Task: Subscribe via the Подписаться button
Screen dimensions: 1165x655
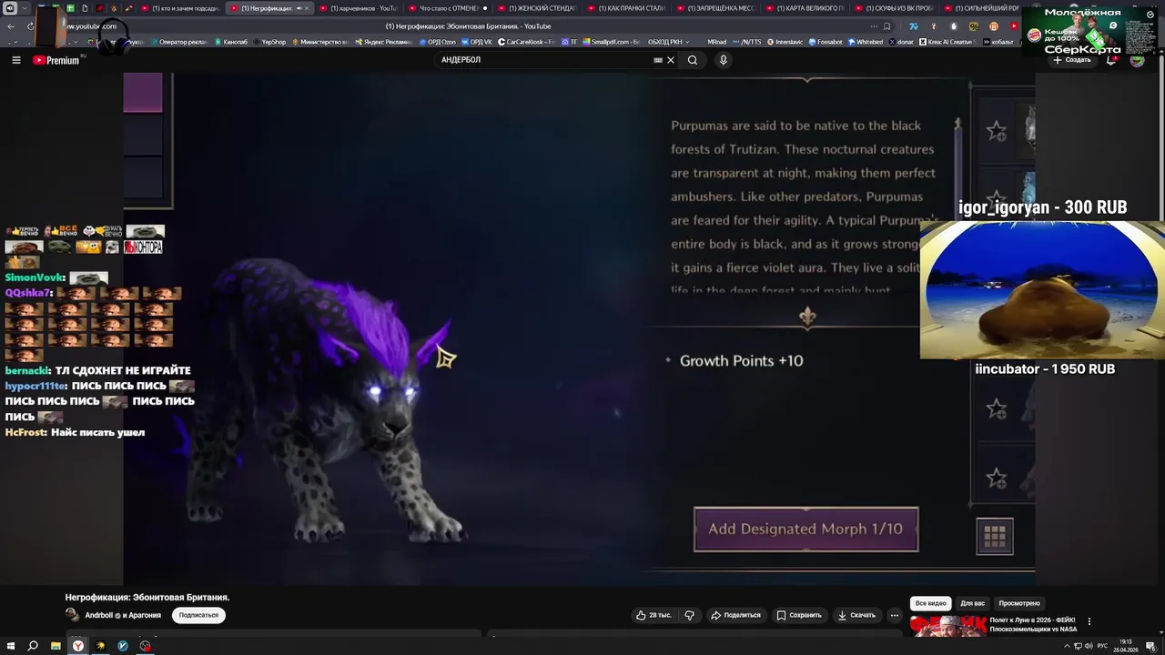Action: [x=198, y=615]
